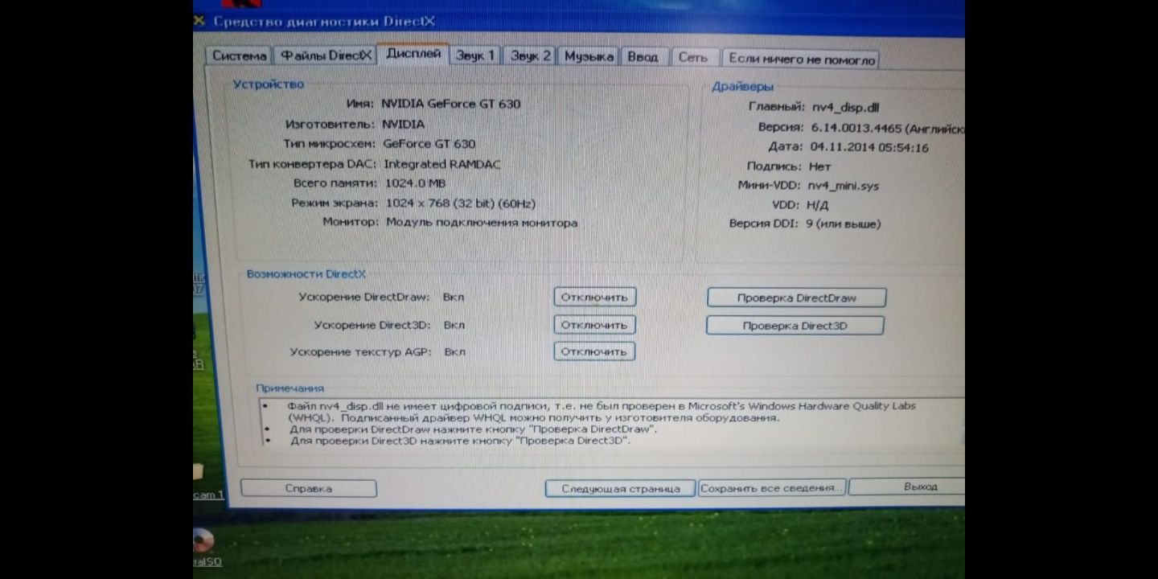Image resolution: width=1158 pixels, height=579 pixels.
Task: Open Справка help button
Action: tap(308, 488)
